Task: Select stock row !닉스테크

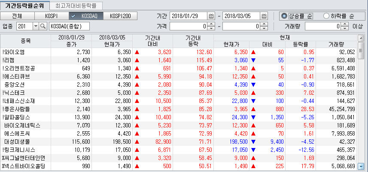Action: [x=178, y=93]
